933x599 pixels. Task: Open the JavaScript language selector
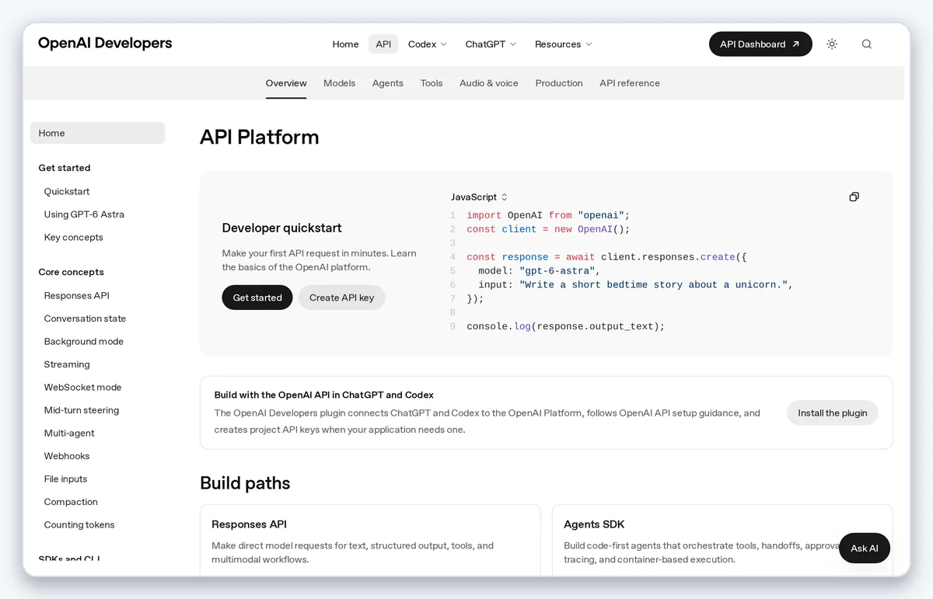click(479, 197)
